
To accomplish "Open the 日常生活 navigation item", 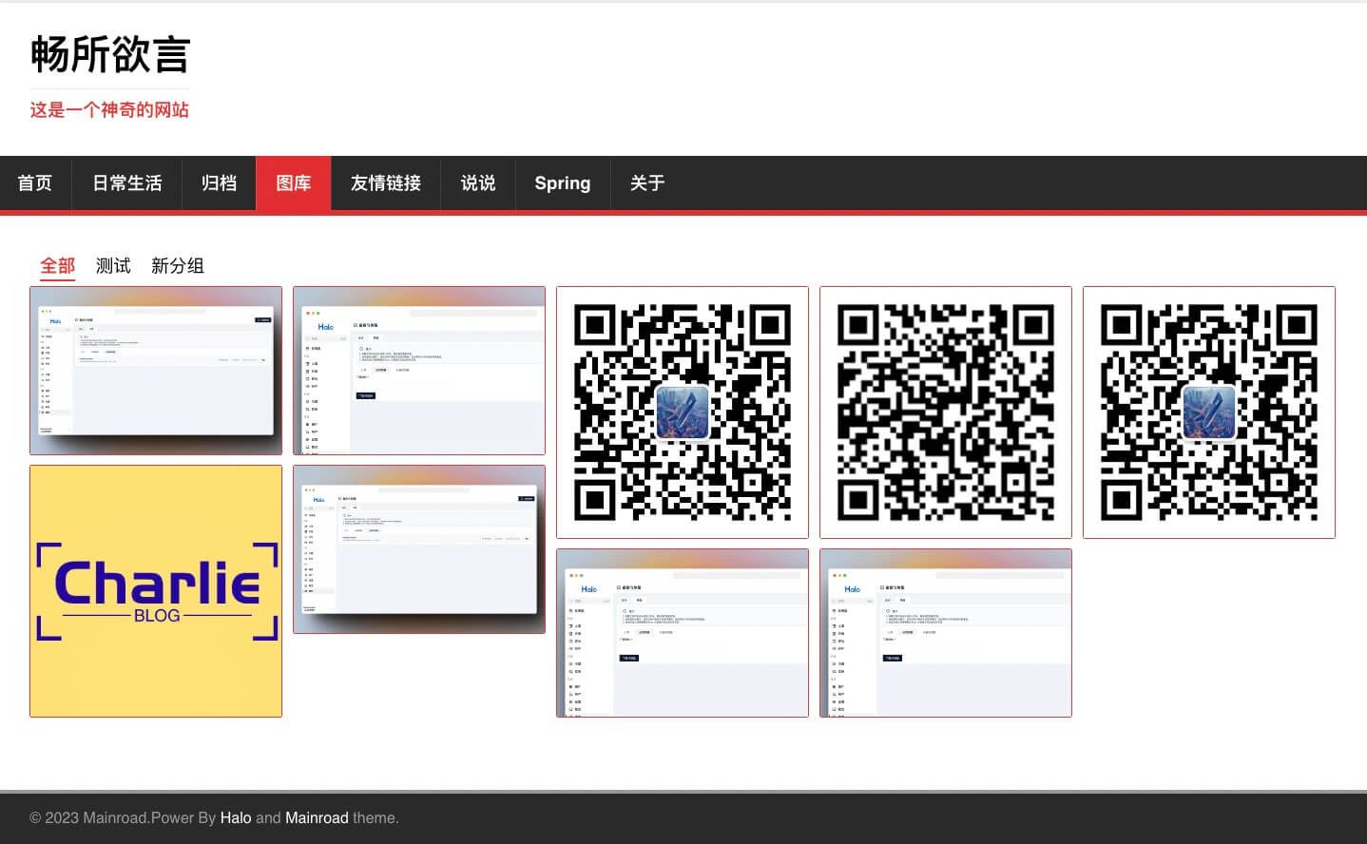I will click(x=126, y=183).
